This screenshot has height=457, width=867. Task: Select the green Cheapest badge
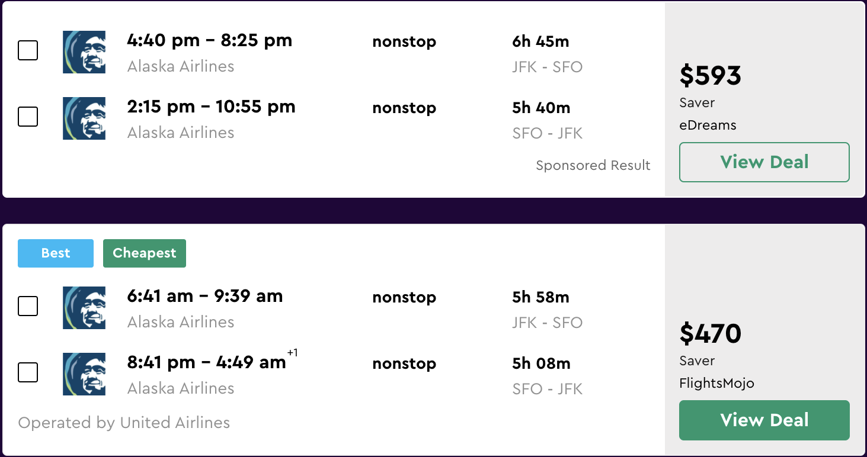[x=145, y=253]
